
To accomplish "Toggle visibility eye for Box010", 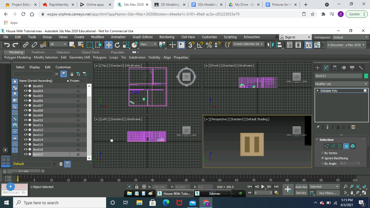I will [x=26, y=120].
